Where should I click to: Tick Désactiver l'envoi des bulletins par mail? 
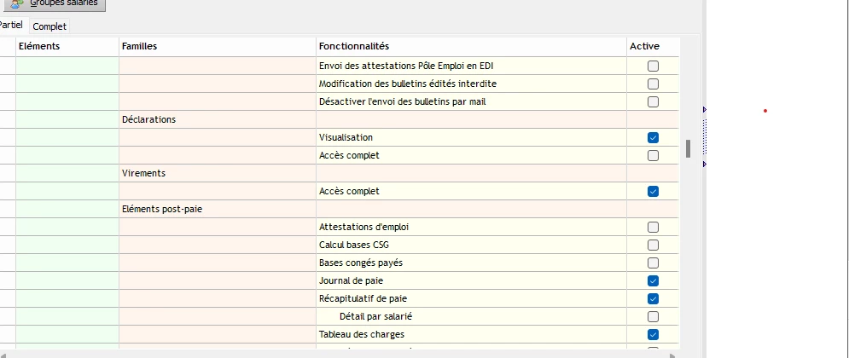click(x=653, y=101)
